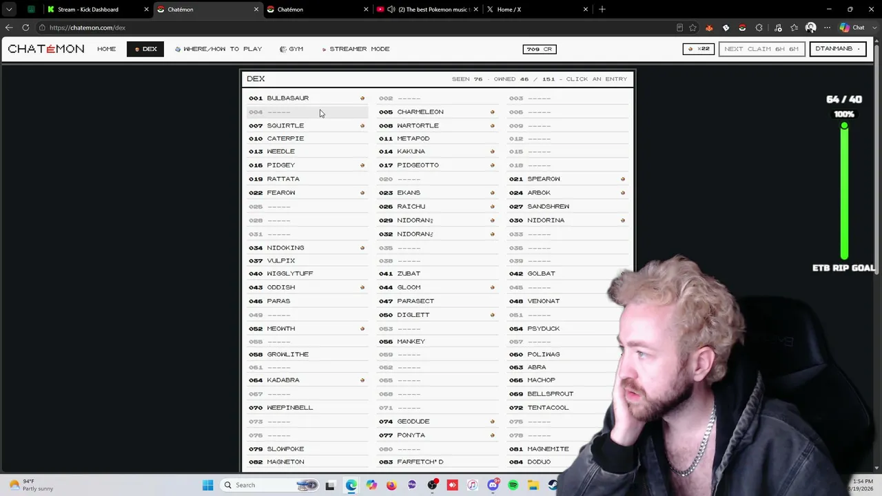The image size is (882, 496).
Task: Open the 016 PIDGEY dex entry
Action: (307, 165)
